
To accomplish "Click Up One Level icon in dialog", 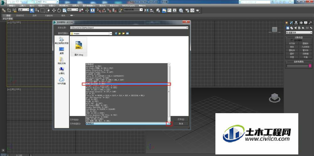I will [120, 33].
